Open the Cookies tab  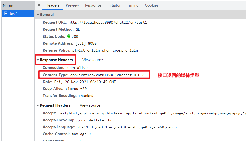[152, 5]
